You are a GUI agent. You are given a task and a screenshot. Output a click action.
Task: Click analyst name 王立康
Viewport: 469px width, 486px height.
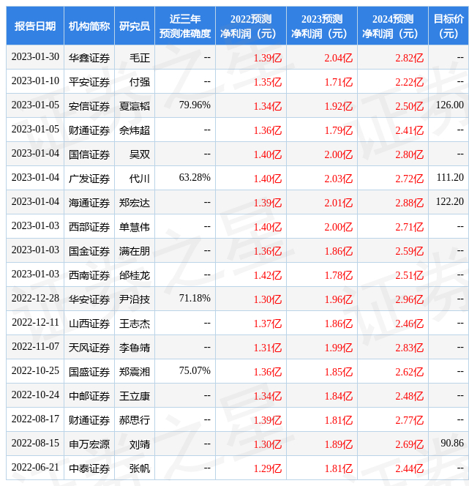[x=135, y=397]
